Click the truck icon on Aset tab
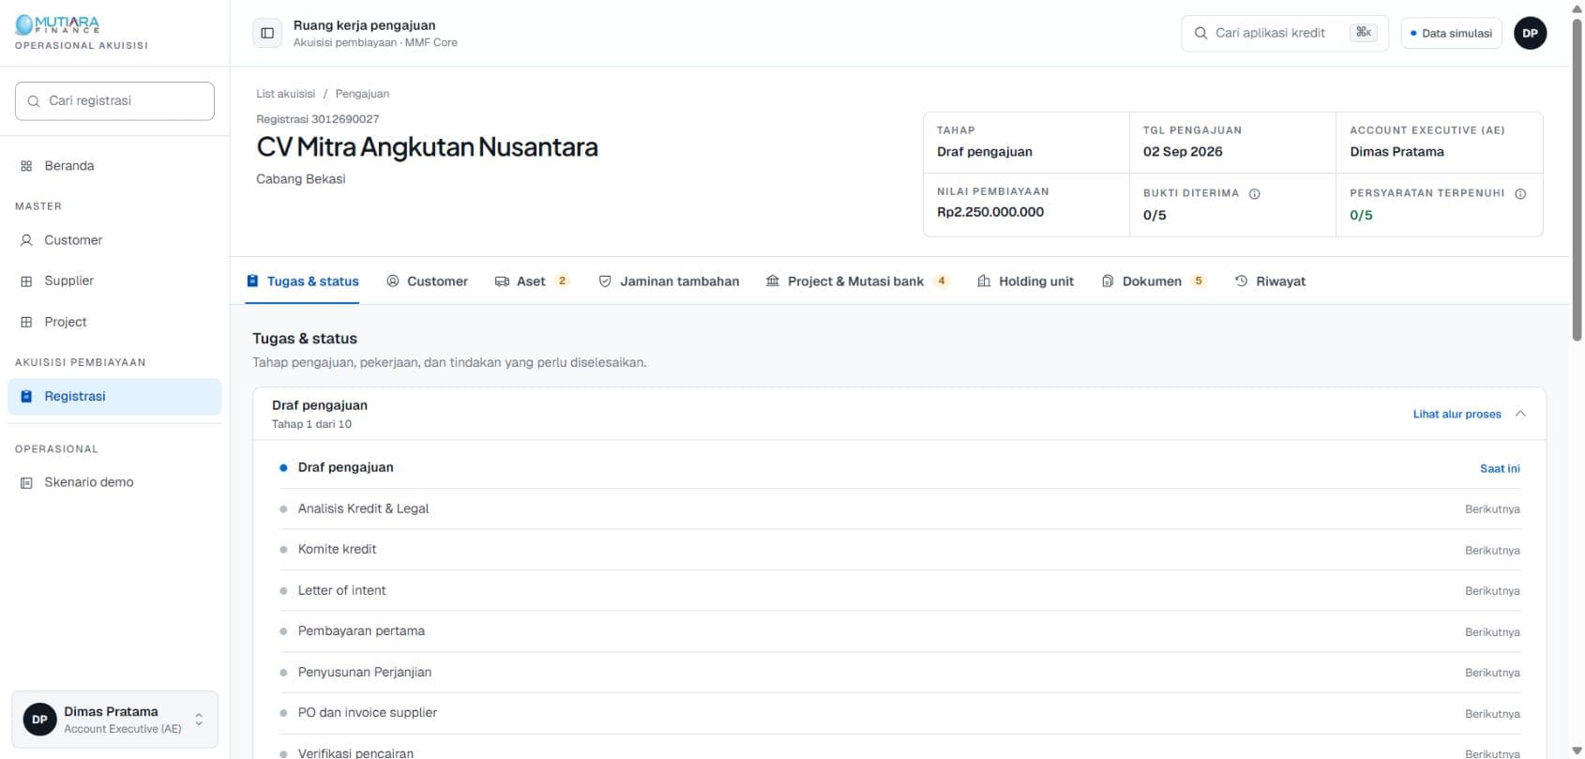1585x759 pixels. click(502, 281)
